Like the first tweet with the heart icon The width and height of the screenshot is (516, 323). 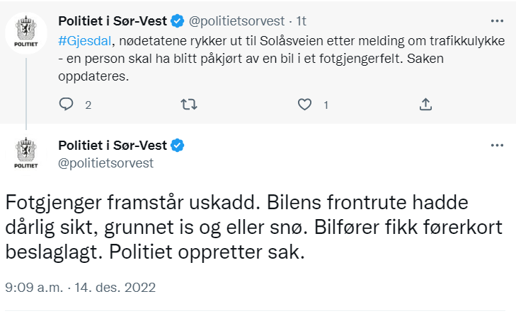click(x=305, y=105)
